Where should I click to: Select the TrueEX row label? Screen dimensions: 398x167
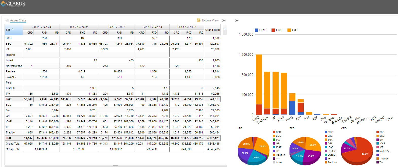[x=10, y=88]
